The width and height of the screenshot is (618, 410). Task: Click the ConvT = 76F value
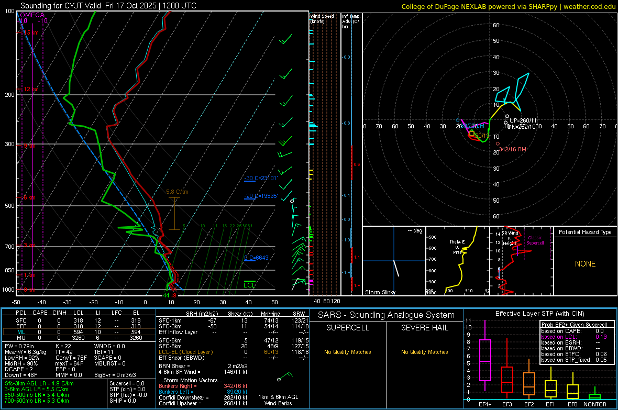click(x=71, y=358)
